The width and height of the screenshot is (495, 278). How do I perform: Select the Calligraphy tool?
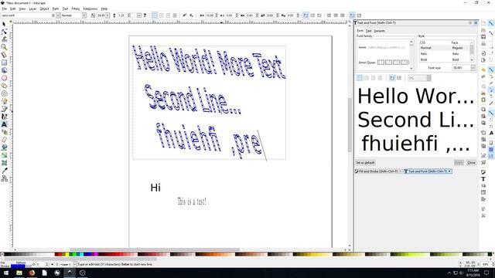pyautogui.click(x=4, y=117)
